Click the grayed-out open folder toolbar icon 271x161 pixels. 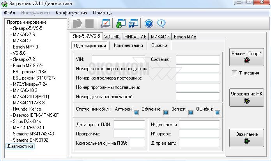[77, 23]
